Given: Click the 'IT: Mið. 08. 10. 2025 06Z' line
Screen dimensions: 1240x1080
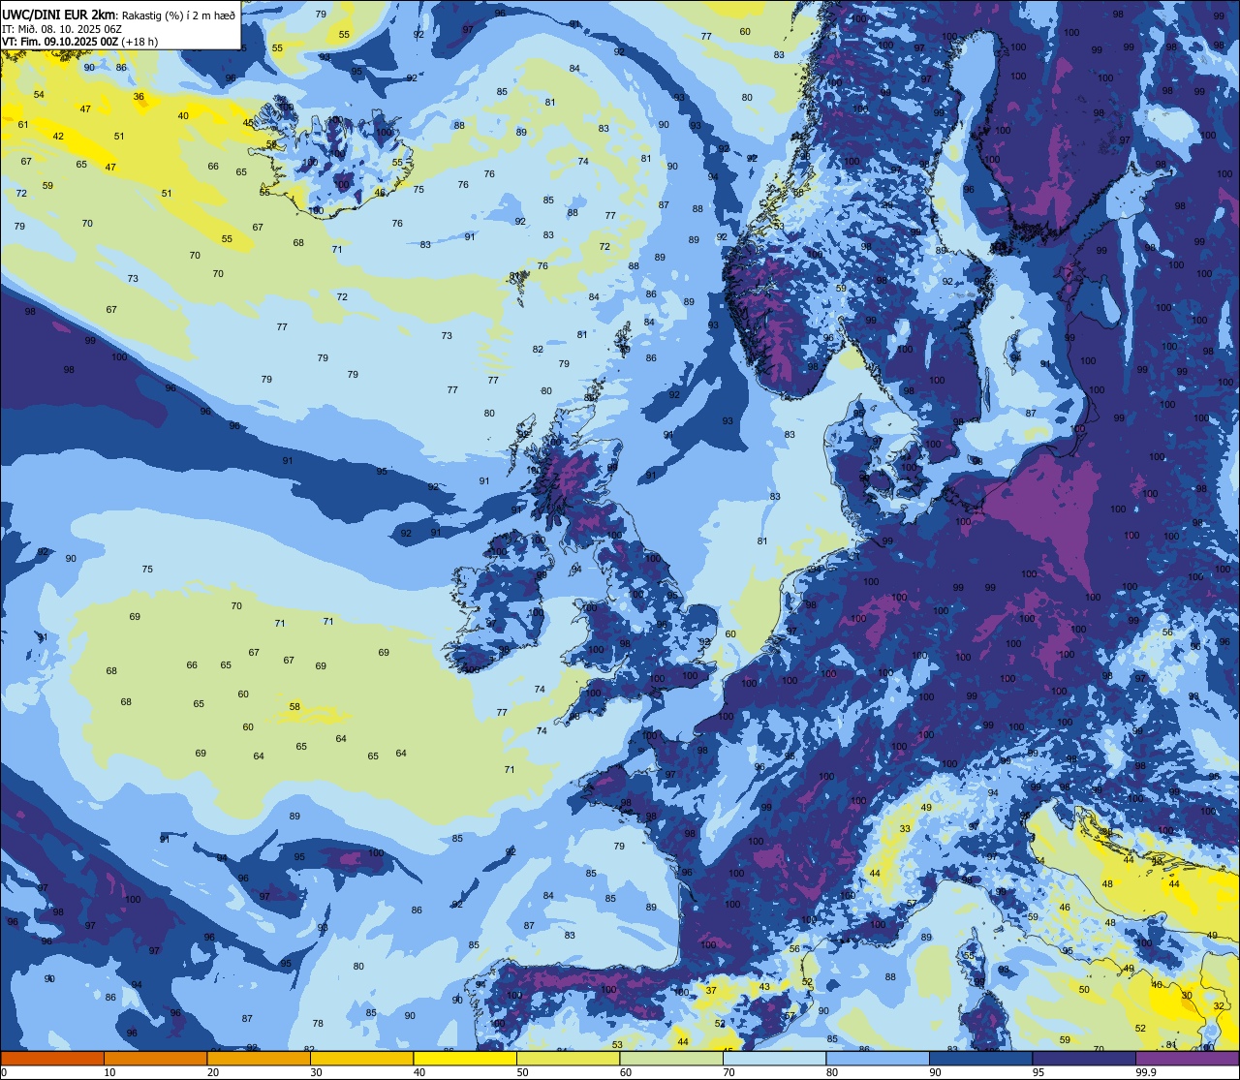Looking at the screenshot, I should 62,29.
